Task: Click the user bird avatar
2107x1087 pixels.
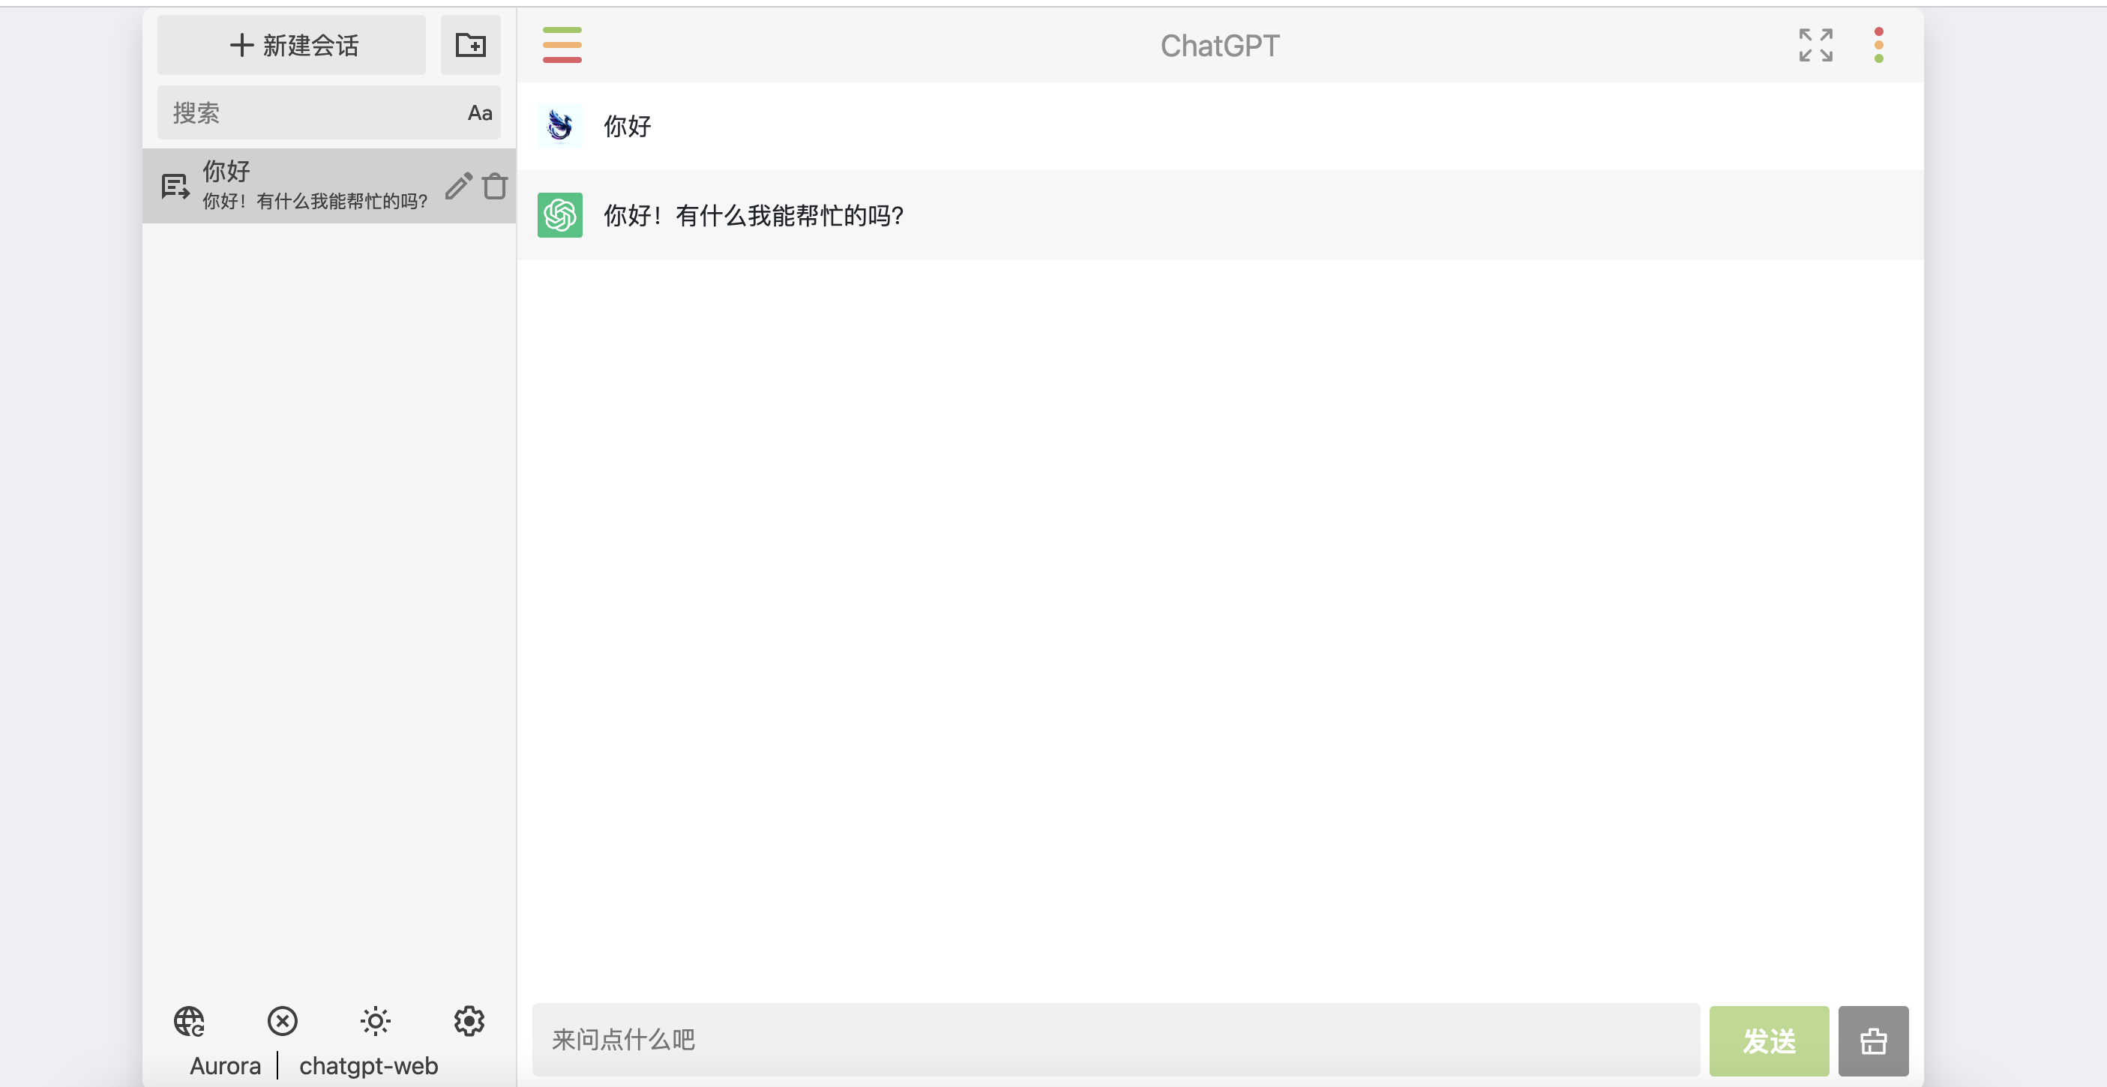Action: point(559,126)
